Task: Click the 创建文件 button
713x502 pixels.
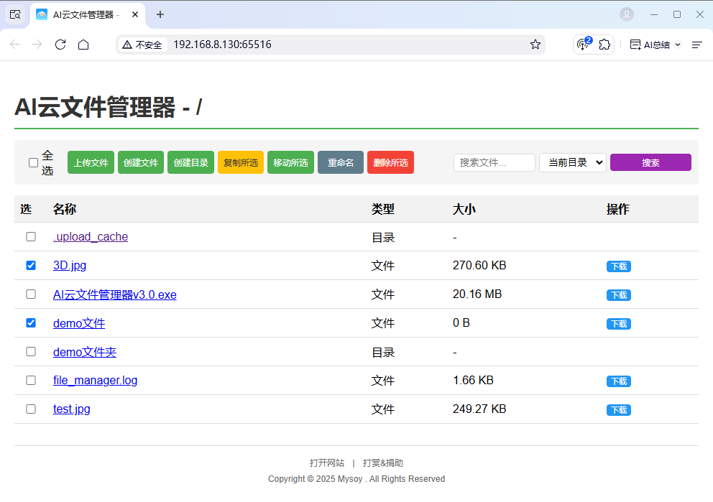Action: coord(141,162)
